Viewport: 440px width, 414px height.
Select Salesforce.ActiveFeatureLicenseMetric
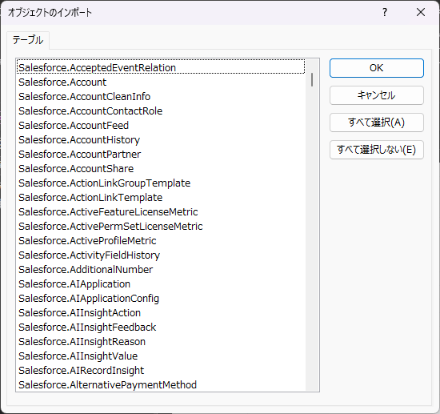(161, 212)
